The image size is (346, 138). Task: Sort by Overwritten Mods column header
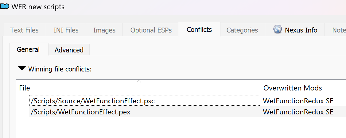[x=303, y=88]
